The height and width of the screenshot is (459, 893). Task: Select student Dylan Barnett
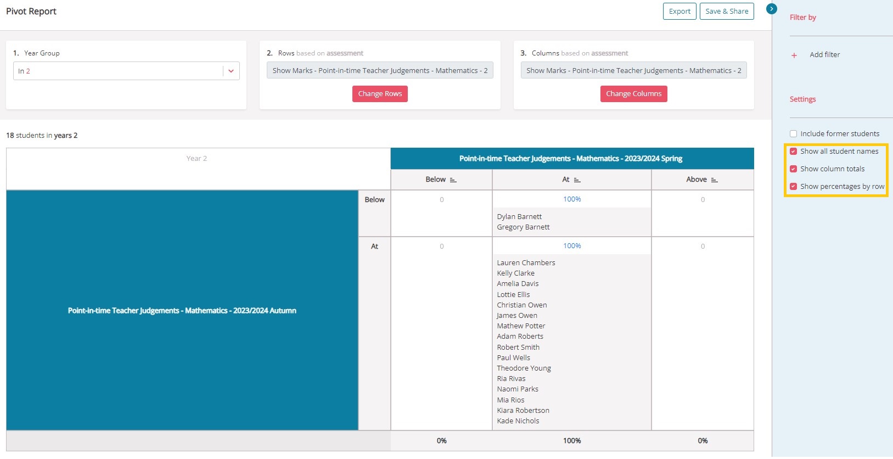519,217
